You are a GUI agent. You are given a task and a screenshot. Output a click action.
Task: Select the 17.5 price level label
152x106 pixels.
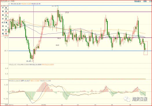67,13
